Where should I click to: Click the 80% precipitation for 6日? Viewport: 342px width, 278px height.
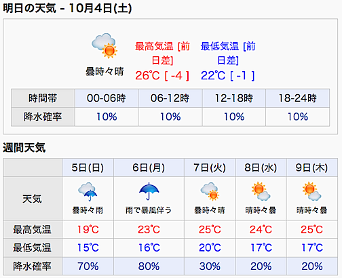[x=149, y=266]
